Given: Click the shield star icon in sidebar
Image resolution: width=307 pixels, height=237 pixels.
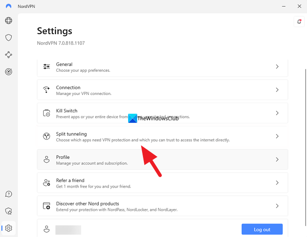Looking at the screenshot, I should (8, 211).
